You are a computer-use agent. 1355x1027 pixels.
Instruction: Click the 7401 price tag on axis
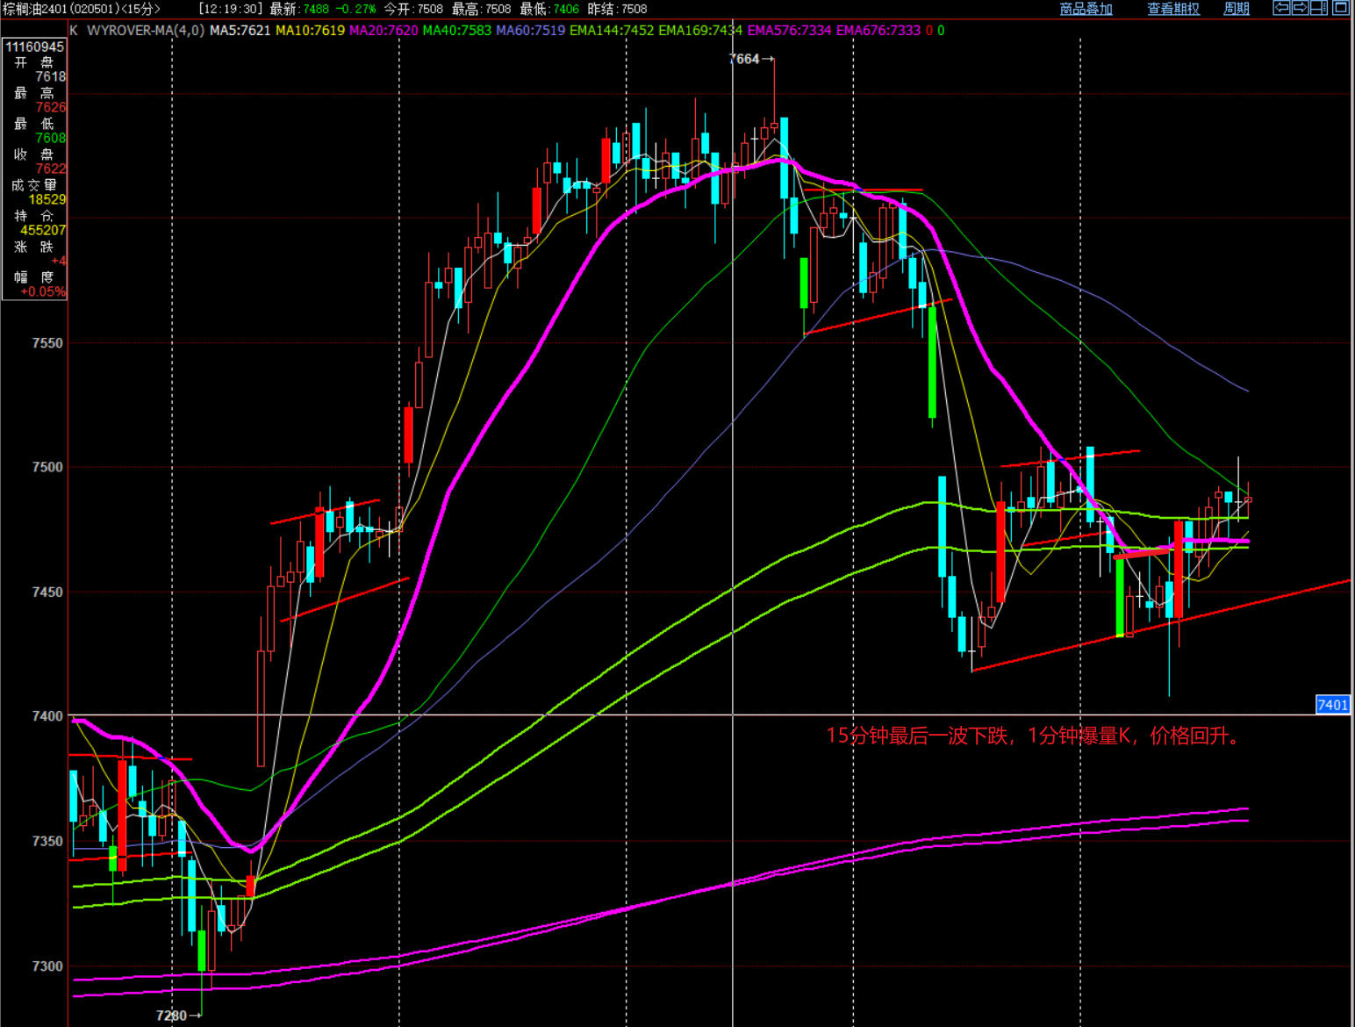pos(1332,705)
